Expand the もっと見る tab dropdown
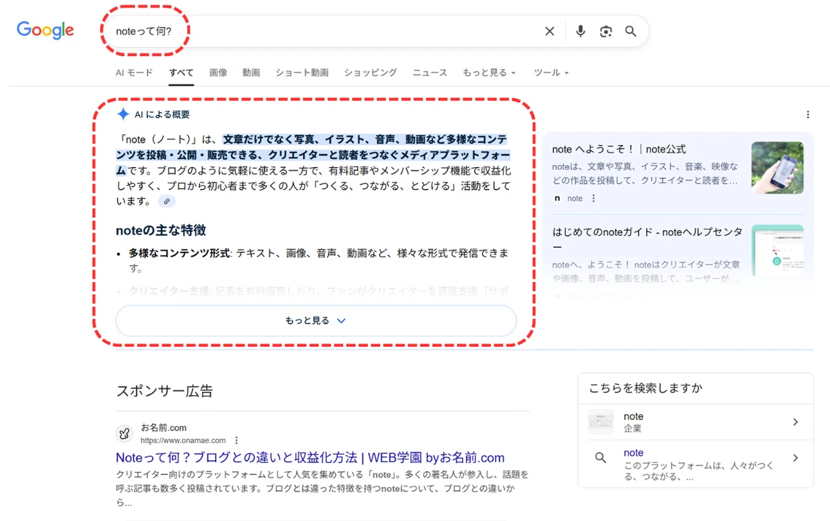This screenshot has width=830, height=521. (x=490, y=73)
